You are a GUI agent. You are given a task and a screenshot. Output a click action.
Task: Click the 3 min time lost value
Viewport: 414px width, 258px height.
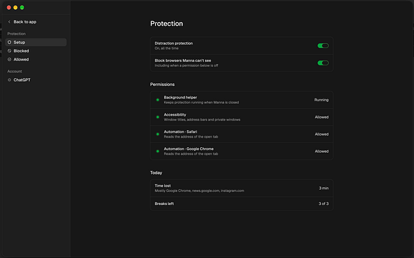(x=324, y=189)
